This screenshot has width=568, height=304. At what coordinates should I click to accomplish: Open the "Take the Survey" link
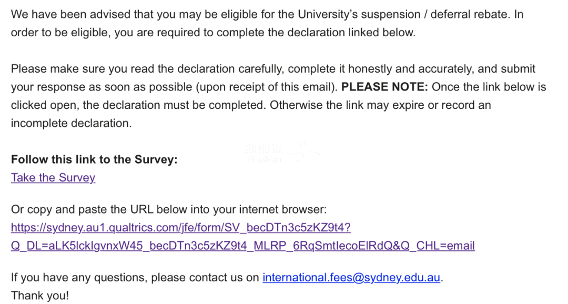pyautogui.click(x=53, y=178)
